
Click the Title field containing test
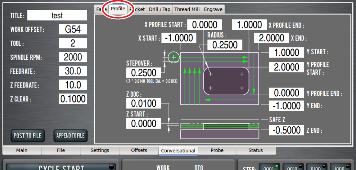point(57,16)
